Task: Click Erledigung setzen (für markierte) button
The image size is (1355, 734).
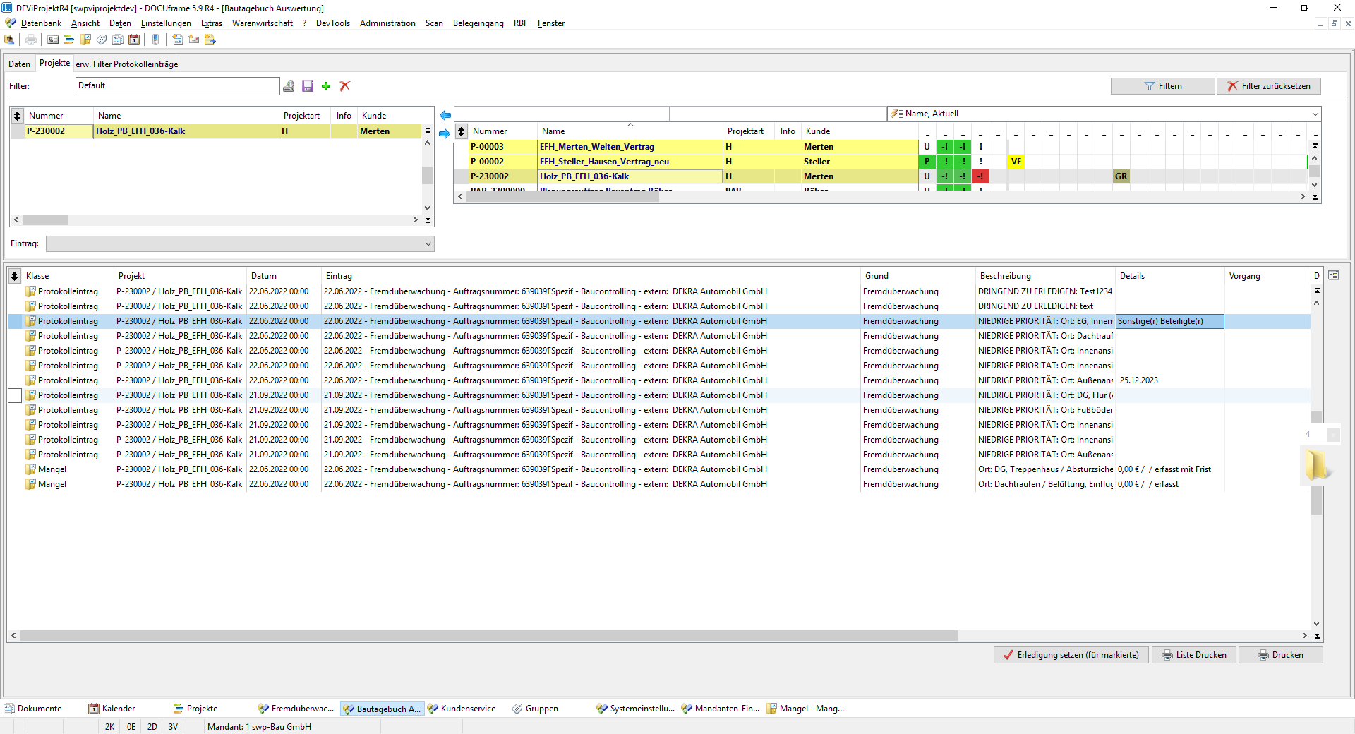Action: [x=1071, y=655]
